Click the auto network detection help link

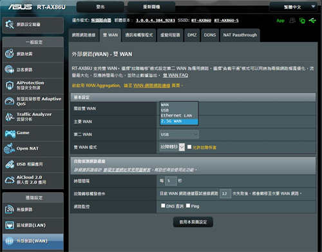[x=127, y=170]
